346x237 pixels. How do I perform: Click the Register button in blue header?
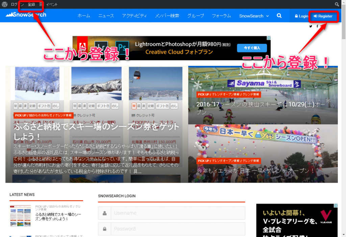point(323,16)
